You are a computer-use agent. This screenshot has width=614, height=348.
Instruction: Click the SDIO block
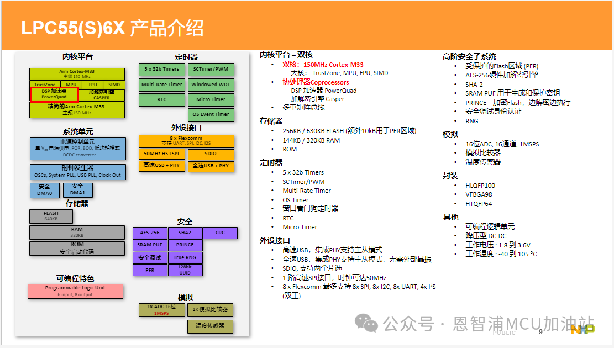pos(211,154)
